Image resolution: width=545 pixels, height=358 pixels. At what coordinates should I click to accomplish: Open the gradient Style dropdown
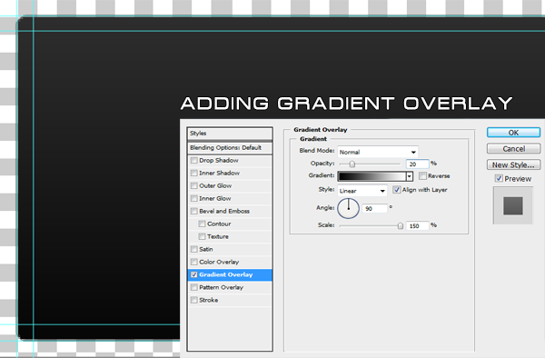point(362,191)
